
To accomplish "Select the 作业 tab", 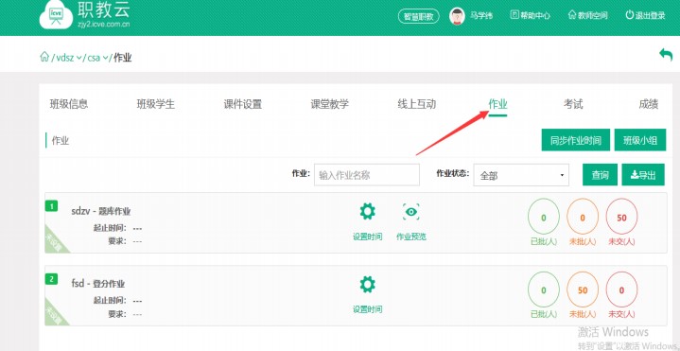I will tap(497, 104).
